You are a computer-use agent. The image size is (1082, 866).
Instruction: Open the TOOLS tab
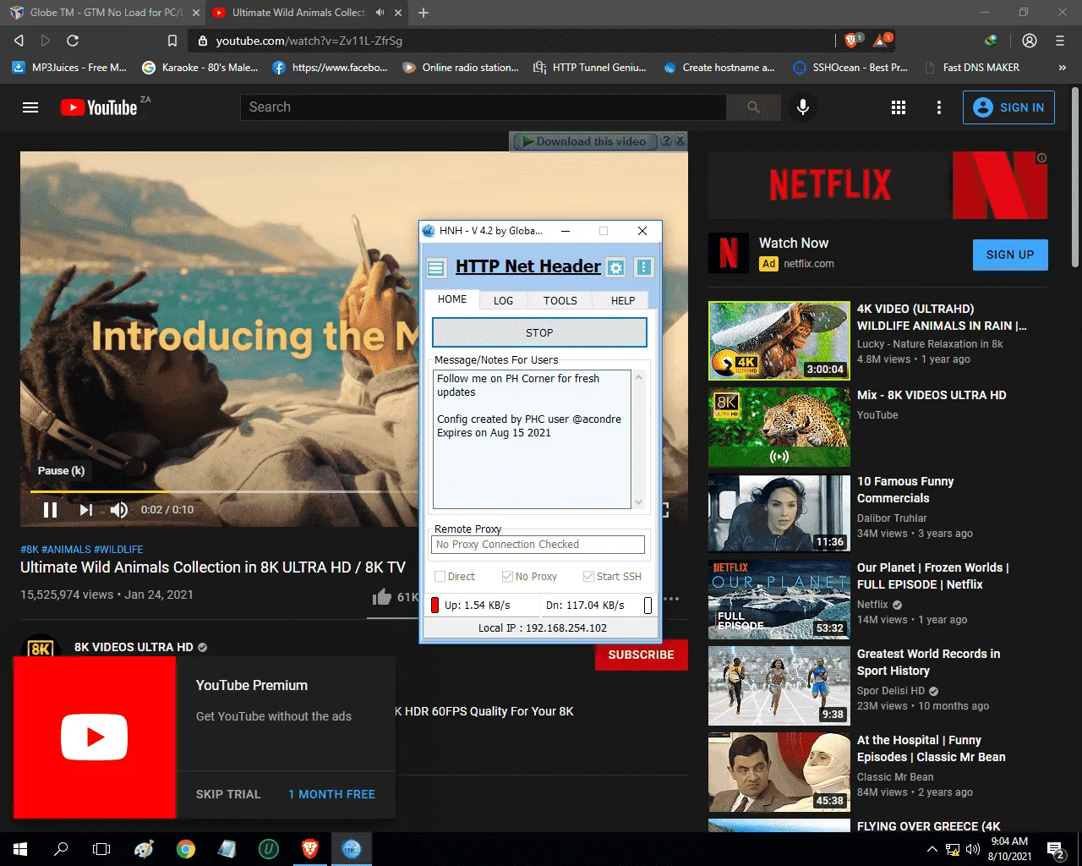pos(560,300)
